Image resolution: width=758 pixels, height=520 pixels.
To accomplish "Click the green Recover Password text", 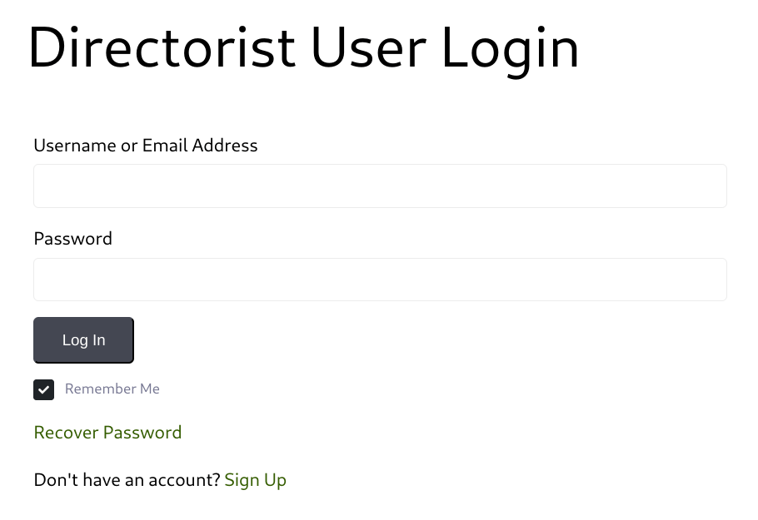I will [107, 433].
